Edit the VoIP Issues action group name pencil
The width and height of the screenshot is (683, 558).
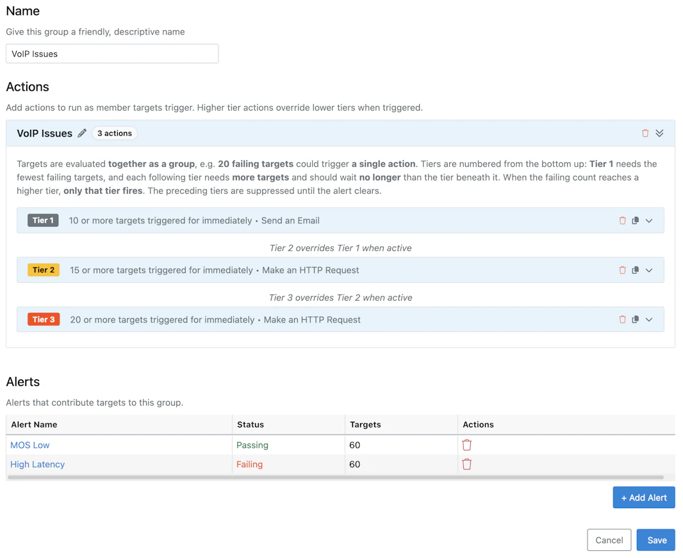[x=82, y=133]
